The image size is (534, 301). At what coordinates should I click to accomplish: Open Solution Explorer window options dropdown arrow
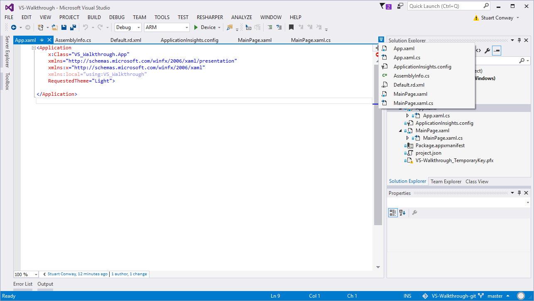coord(512,40)
